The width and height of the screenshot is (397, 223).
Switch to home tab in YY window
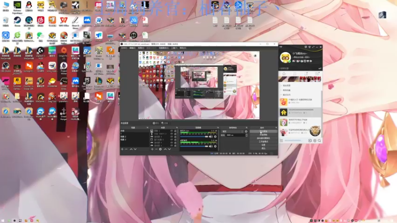(x=284, y=73)
